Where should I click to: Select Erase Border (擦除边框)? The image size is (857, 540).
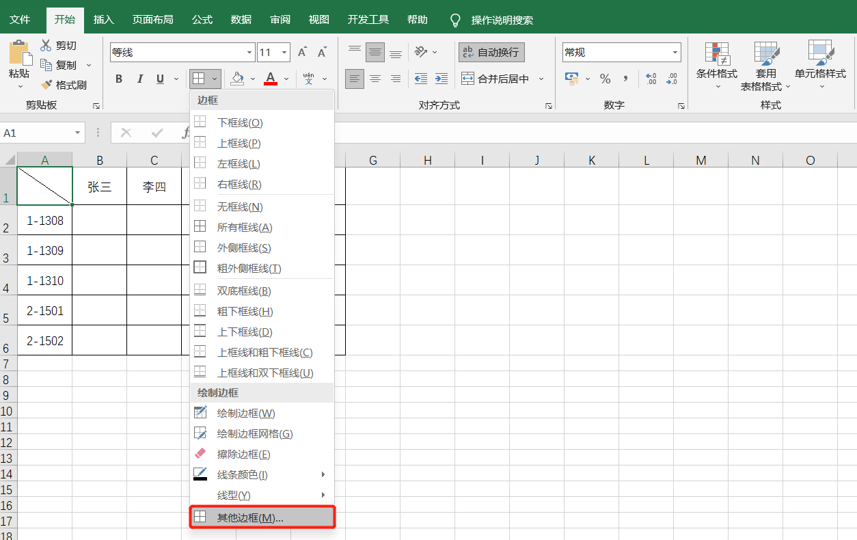(262, 454)
